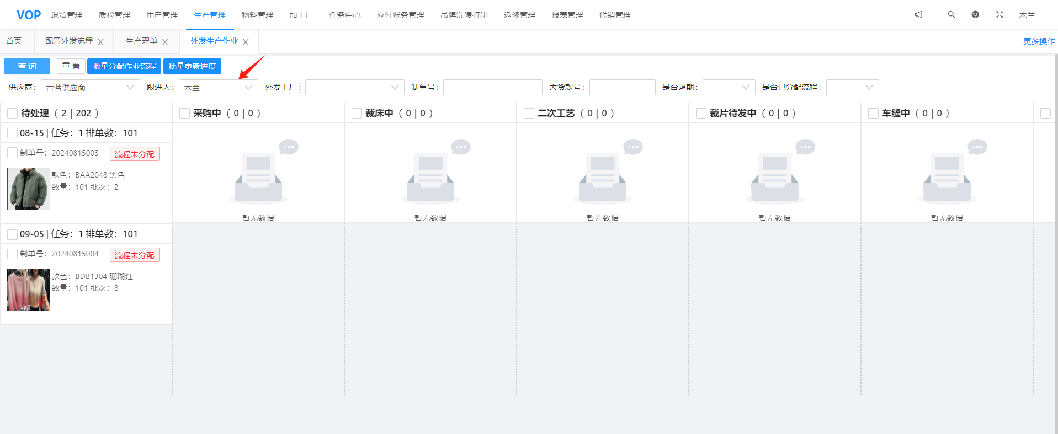Close the 外发生产作业 tab
This screenshot has height=434, width=1058.
246,42
